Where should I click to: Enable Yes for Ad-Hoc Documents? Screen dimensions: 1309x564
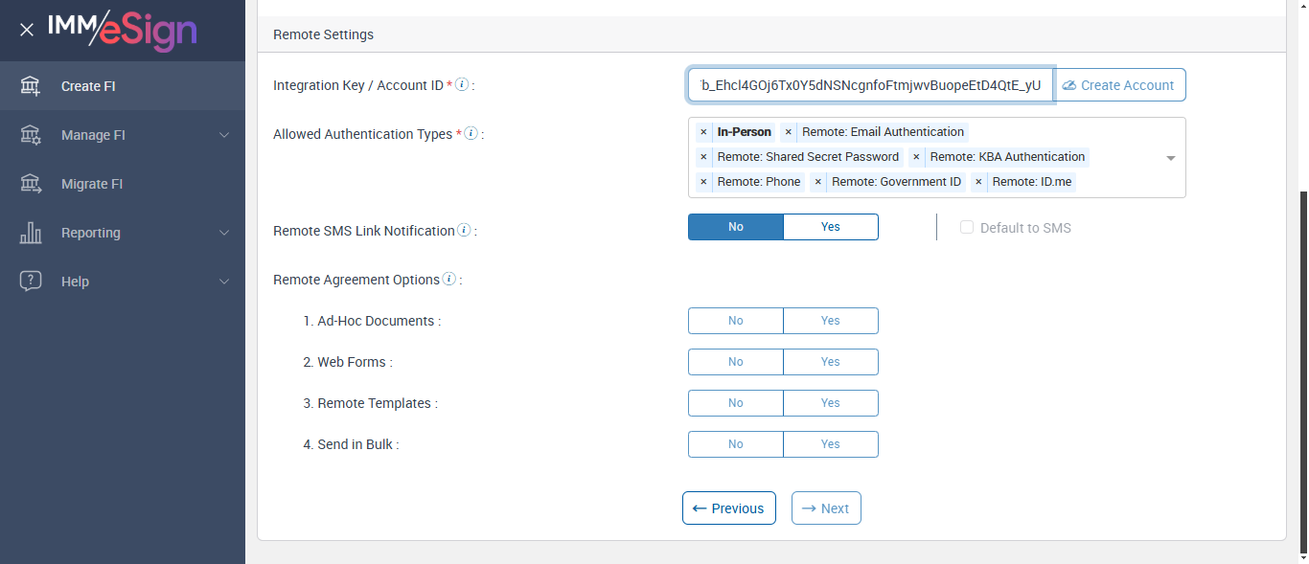[830, 321]
